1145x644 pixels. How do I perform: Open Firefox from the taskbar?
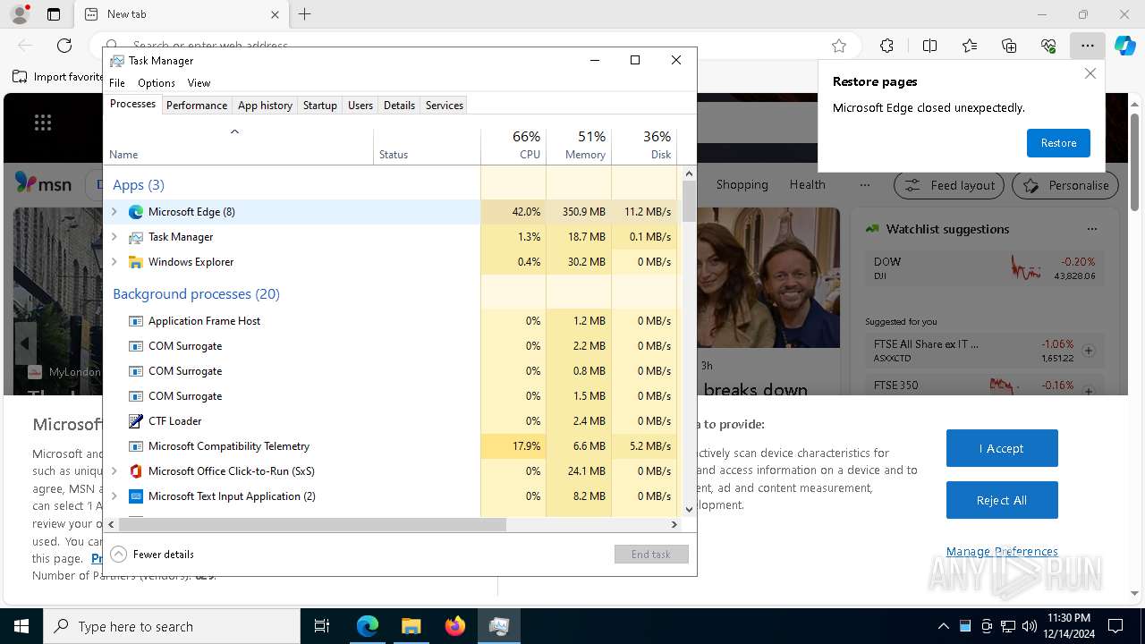coord(454,626)
